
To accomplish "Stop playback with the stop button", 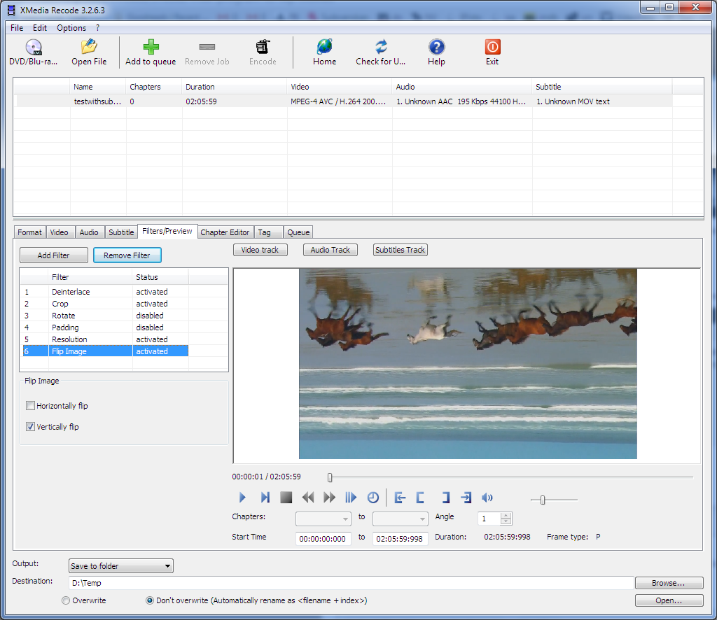I will (x=286, y=498).
